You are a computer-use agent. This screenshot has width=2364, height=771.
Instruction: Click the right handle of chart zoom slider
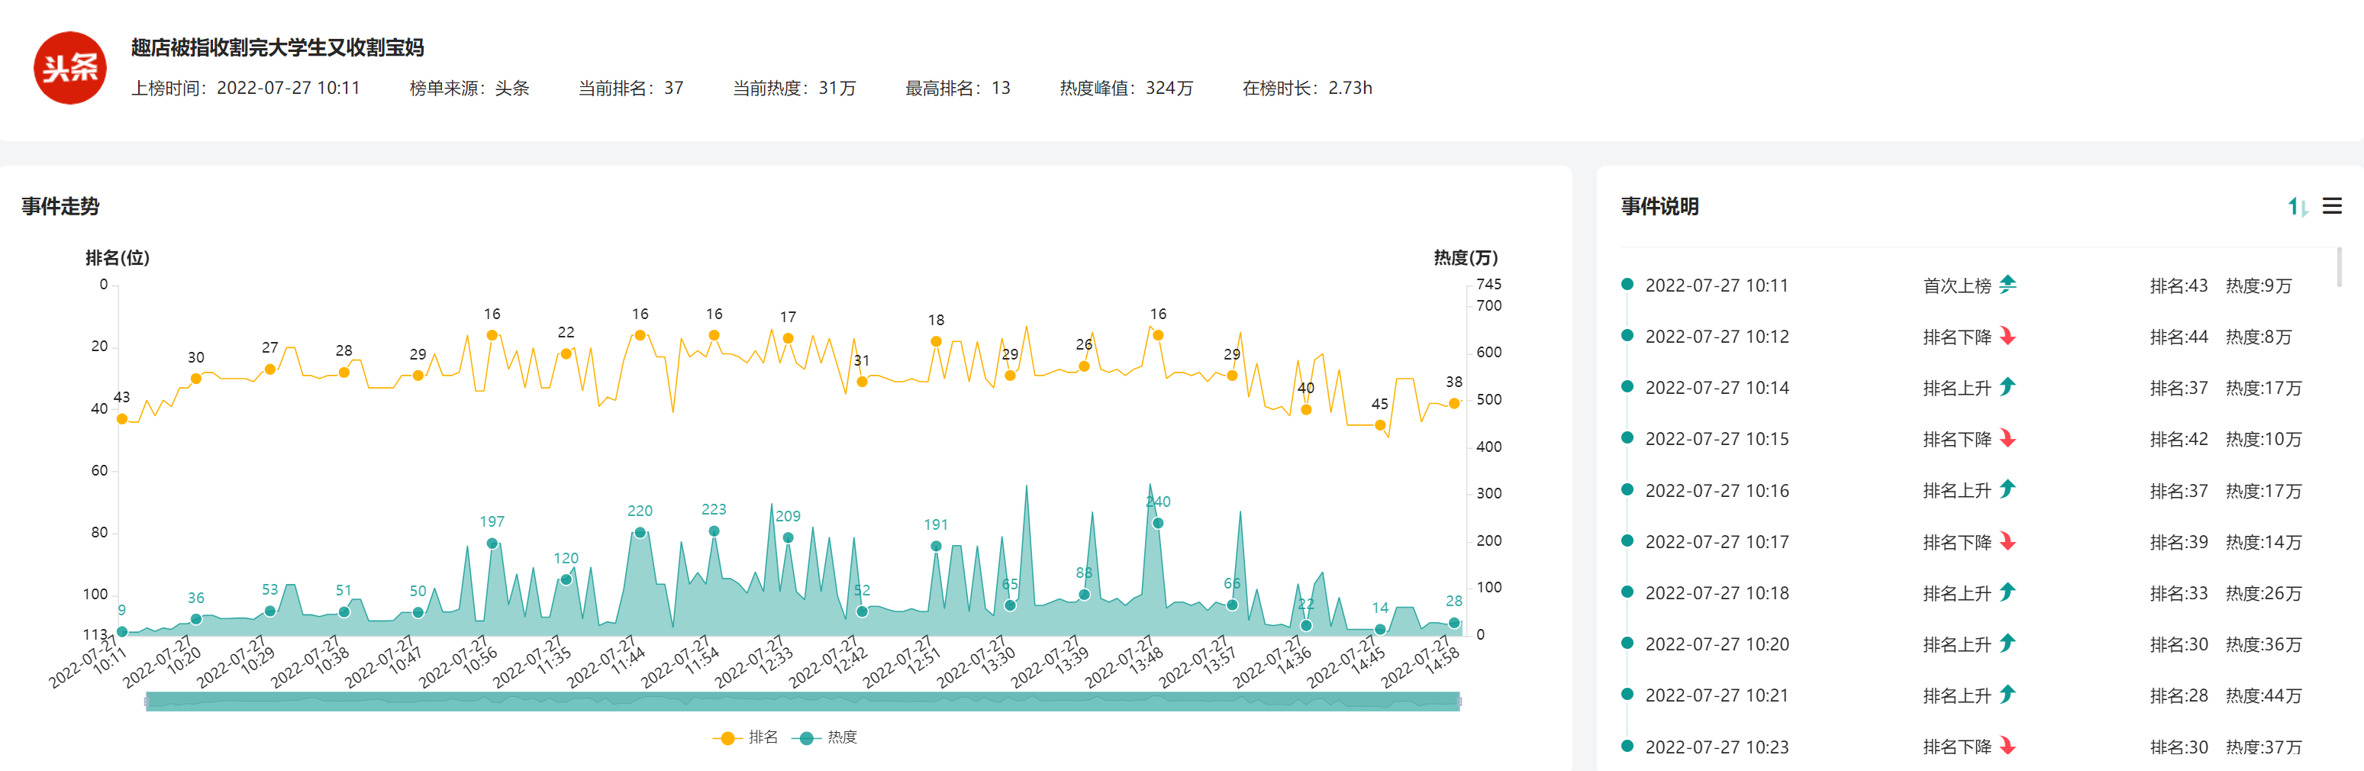(x=1459, y=702)
